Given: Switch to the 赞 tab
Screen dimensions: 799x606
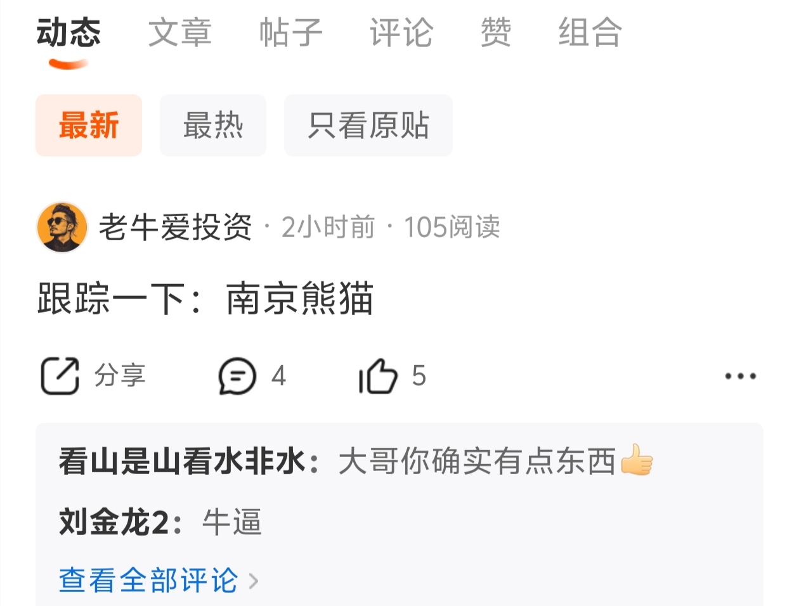Looking at the screenshot, I should click(x=496, y=32).
